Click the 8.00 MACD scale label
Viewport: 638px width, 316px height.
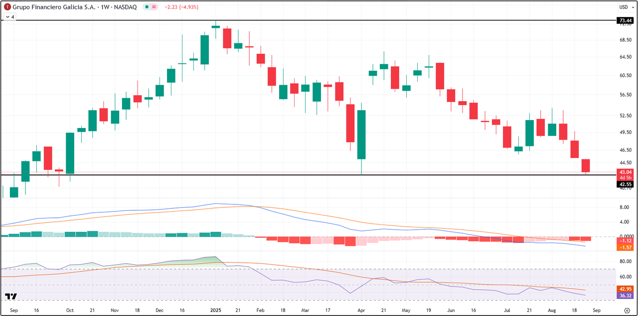(x=625, y=207)
